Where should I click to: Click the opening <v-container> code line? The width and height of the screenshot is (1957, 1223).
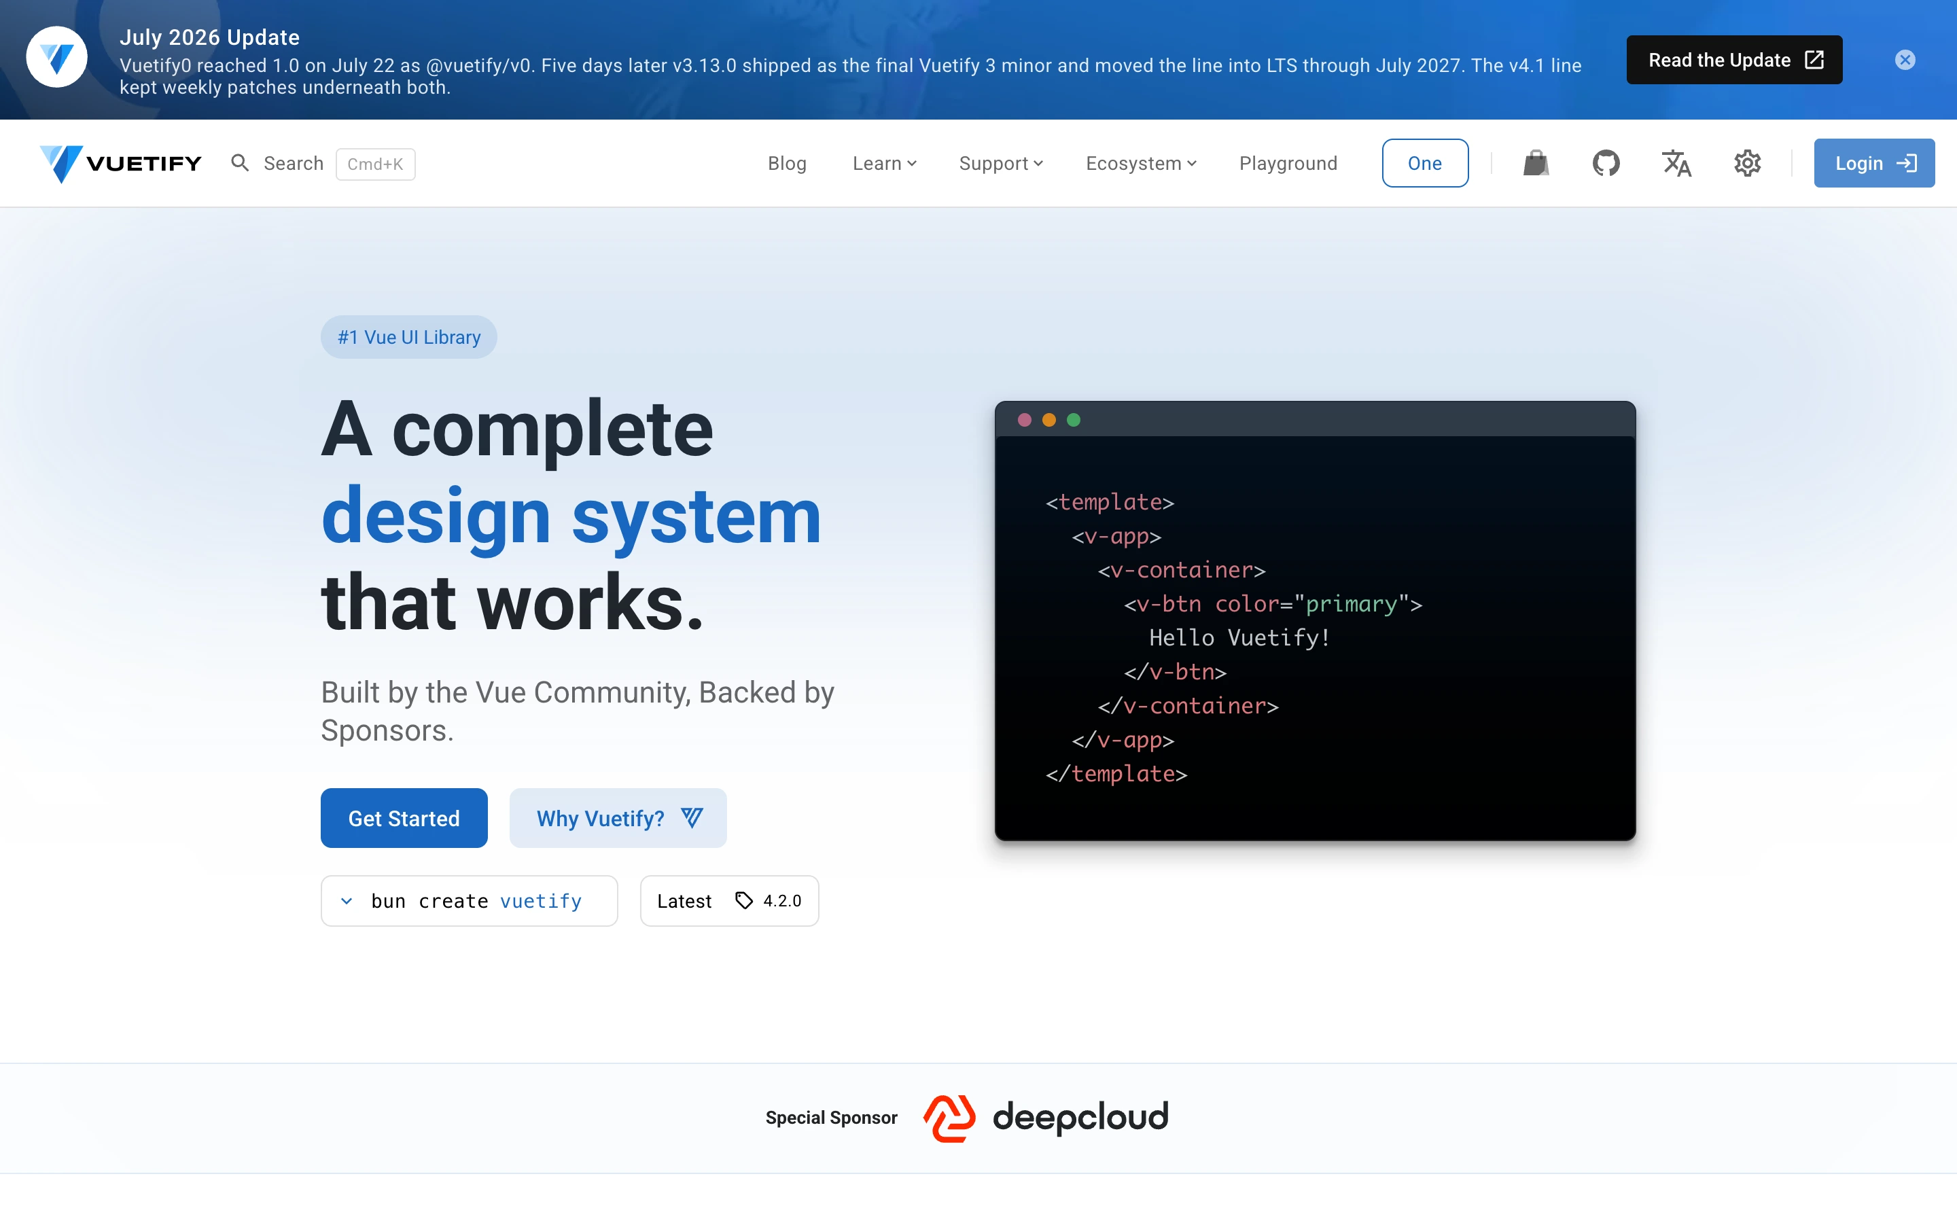click(x=1182, y=569)
